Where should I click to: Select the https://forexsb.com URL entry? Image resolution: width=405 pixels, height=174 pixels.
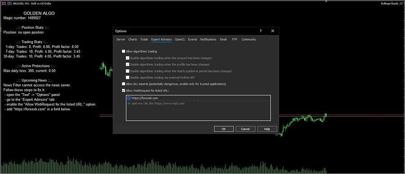[144, 98]
